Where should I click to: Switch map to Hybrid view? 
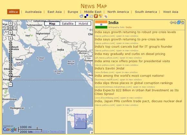tap(83, 24)
